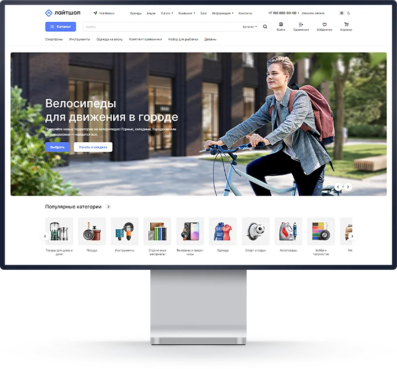Open Каталог scope dropdown in search bar
Viewport: 397px width, 369px height.
tap(250, 27)
